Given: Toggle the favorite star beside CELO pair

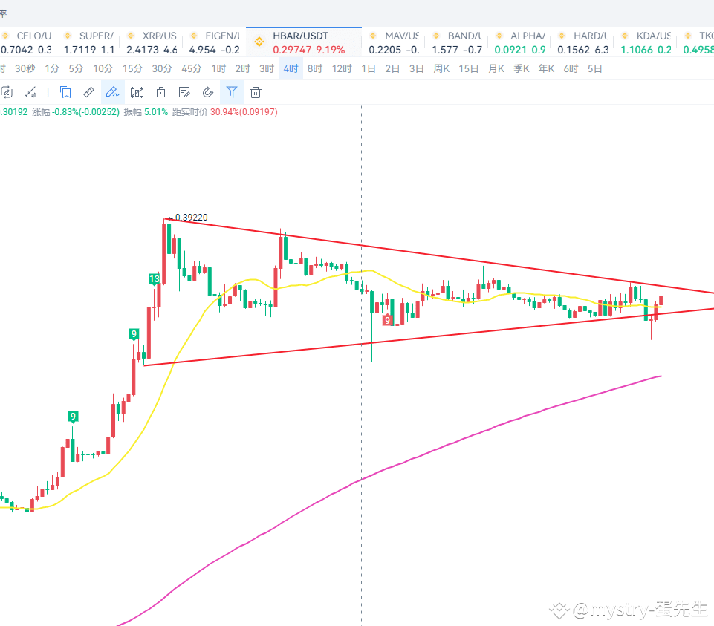Looking at the screenshot, I should pyautogui.click(x=5, y=35).
